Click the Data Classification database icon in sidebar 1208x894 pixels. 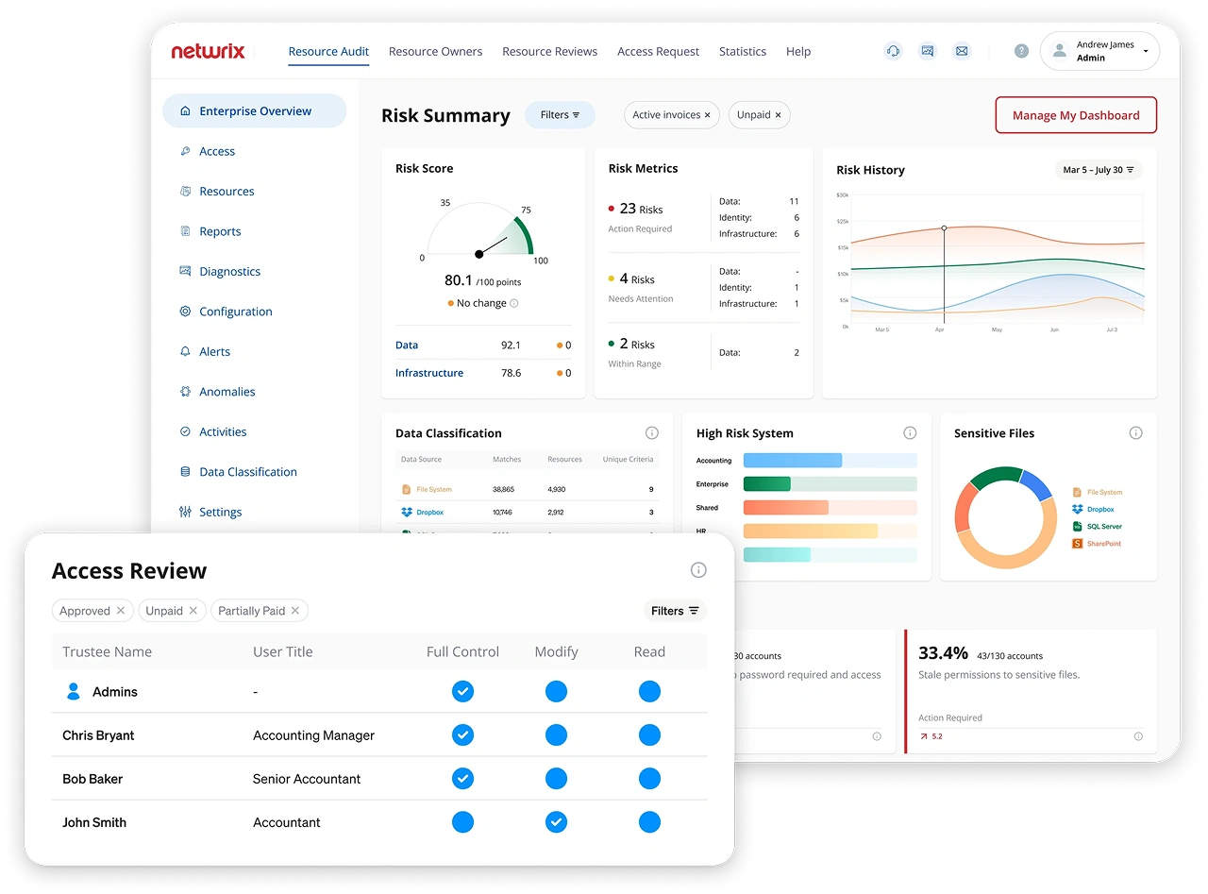[x=185, y=472]
